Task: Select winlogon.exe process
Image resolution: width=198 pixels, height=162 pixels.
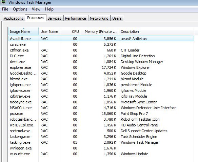Action: click(x=101, y=148)
